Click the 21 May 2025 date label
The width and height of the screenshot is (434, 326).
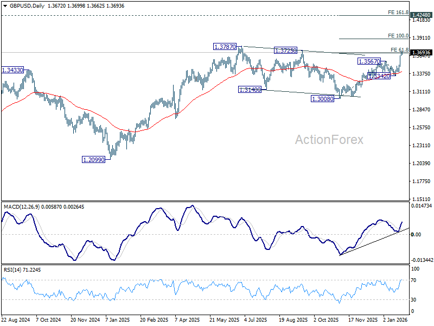224,319
